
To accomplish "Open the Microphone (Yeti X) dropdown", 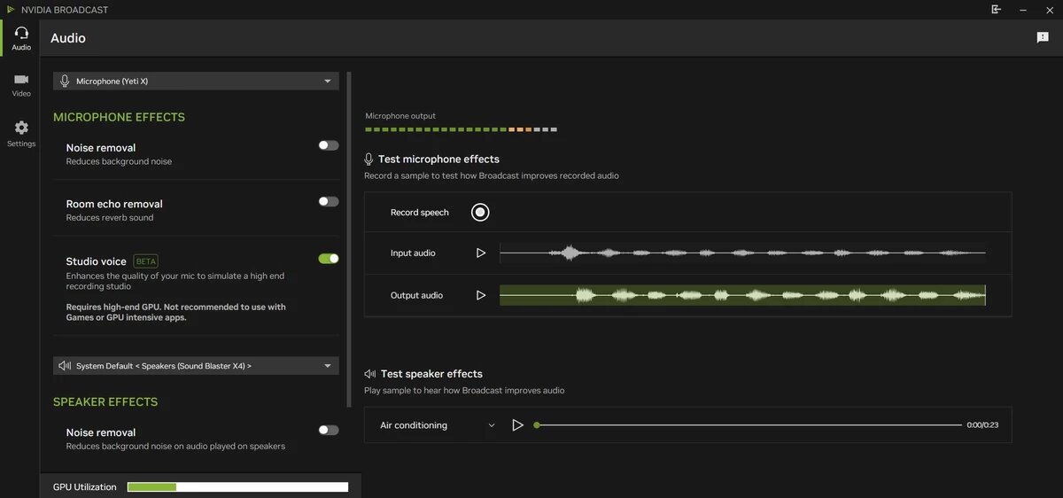I will point(196,81).
